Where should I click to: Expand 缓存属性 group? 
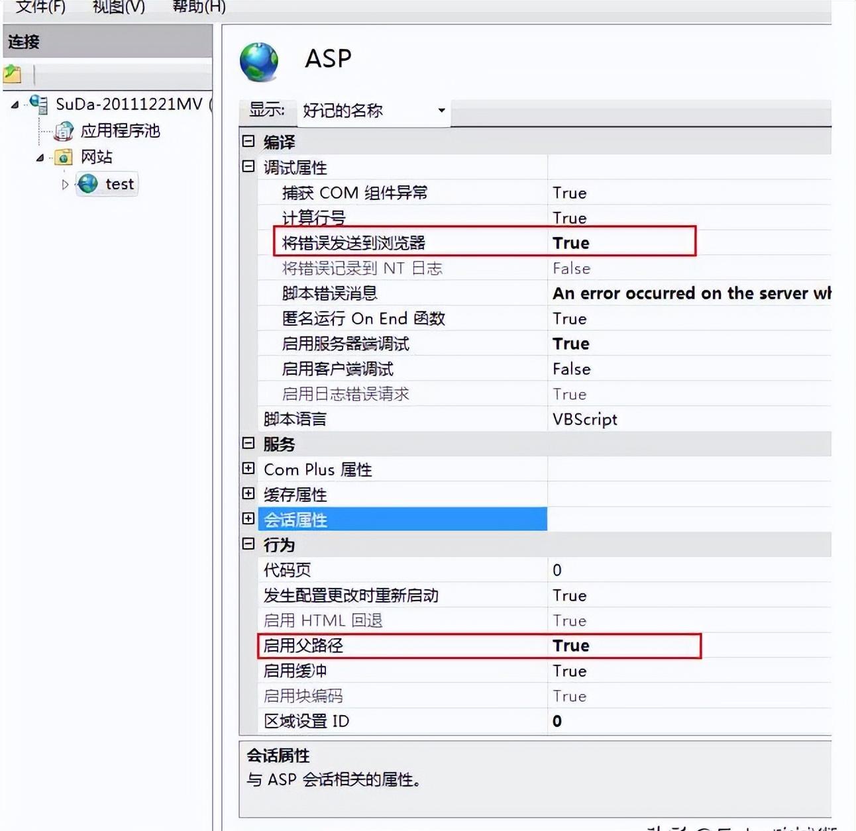[248, 493]
